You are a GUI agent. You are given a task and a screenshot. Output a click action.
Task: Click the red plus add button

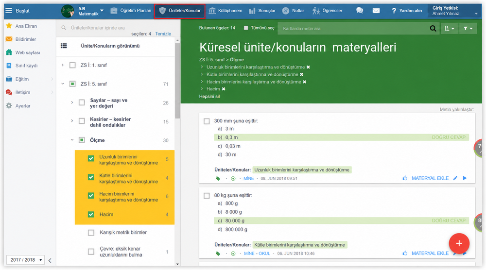pyautogui.click(x=459, y=243)
